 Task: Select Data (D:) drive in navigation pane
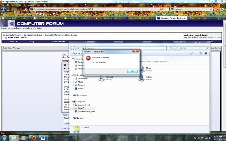82,108
